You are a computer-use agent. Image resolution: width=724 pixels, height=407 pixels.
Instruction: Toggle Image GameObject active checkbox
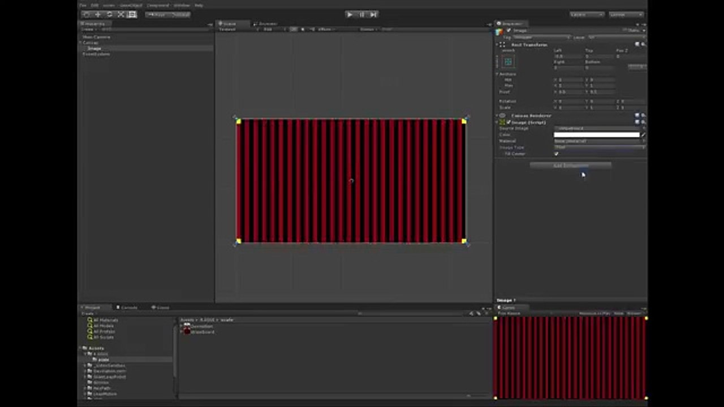point(508,31)
